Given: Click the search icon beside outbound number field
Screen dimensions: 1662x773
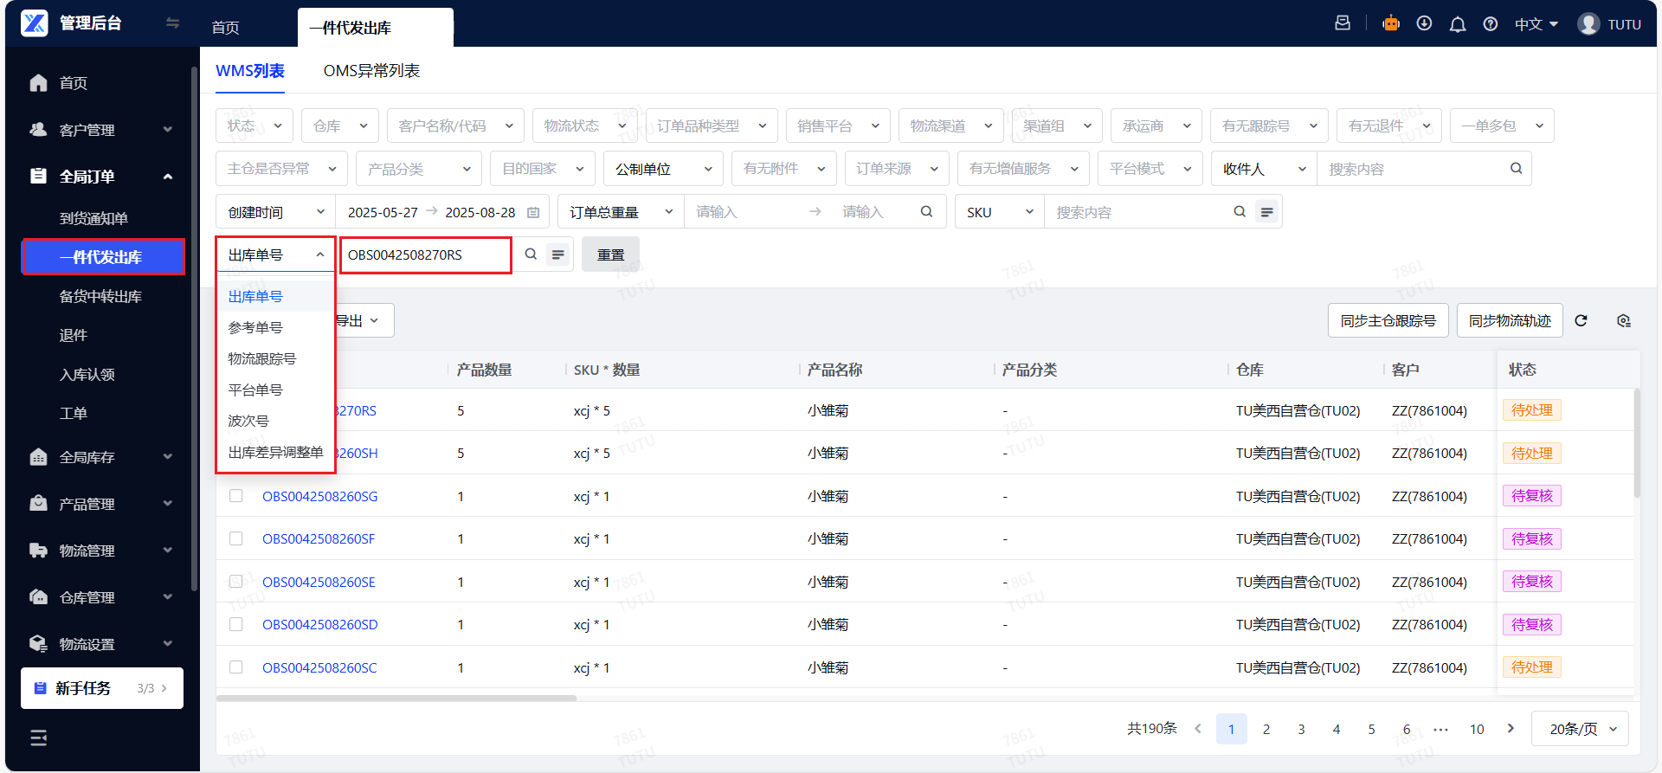Looking at the screenshot, I should click(531, 254).
